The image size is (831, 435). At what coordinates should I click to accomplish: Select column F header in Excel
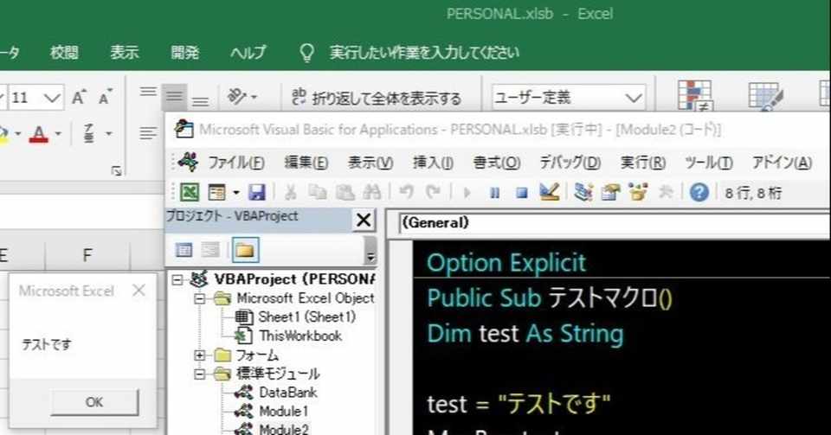coord(87,256)
